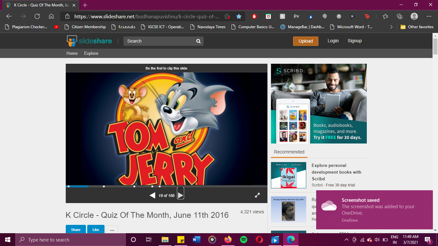Image resolution: width=438 pixels, height=246 pixels.
Task: Open the blue droplet extension icon
Action: point(310,16)
